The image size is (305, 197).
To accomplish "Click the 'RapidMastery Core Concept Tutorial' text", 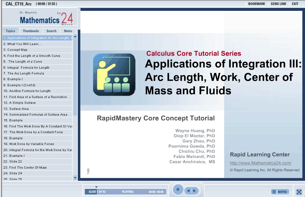I will point(156,118).
